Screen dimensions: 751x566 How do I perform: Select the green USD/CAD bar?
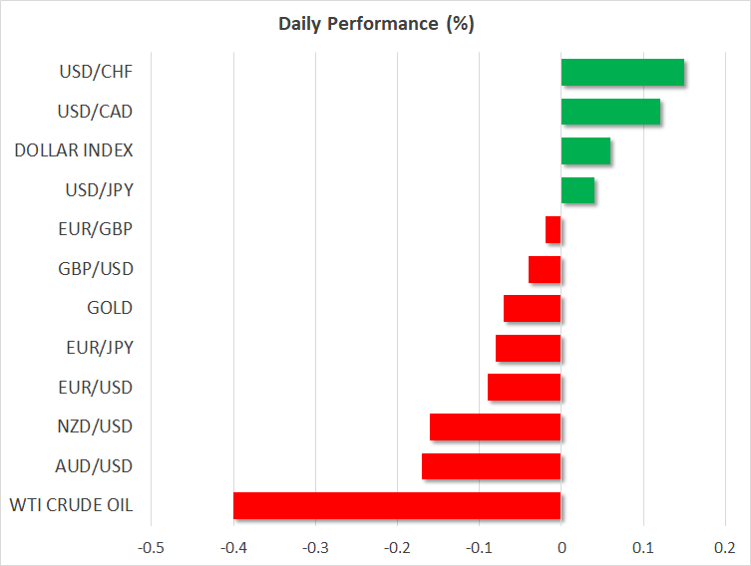pos(610,112)
